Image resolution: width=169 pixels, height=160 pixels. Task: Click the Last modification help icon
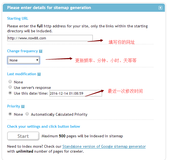(39, 74)
